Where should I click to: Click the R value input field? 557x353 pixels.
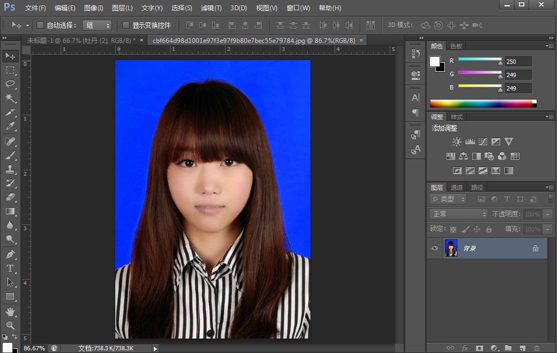[517, 62]
